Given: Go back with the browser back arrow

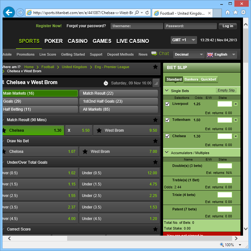Looking at the screenshot, I should coord(9,12).
